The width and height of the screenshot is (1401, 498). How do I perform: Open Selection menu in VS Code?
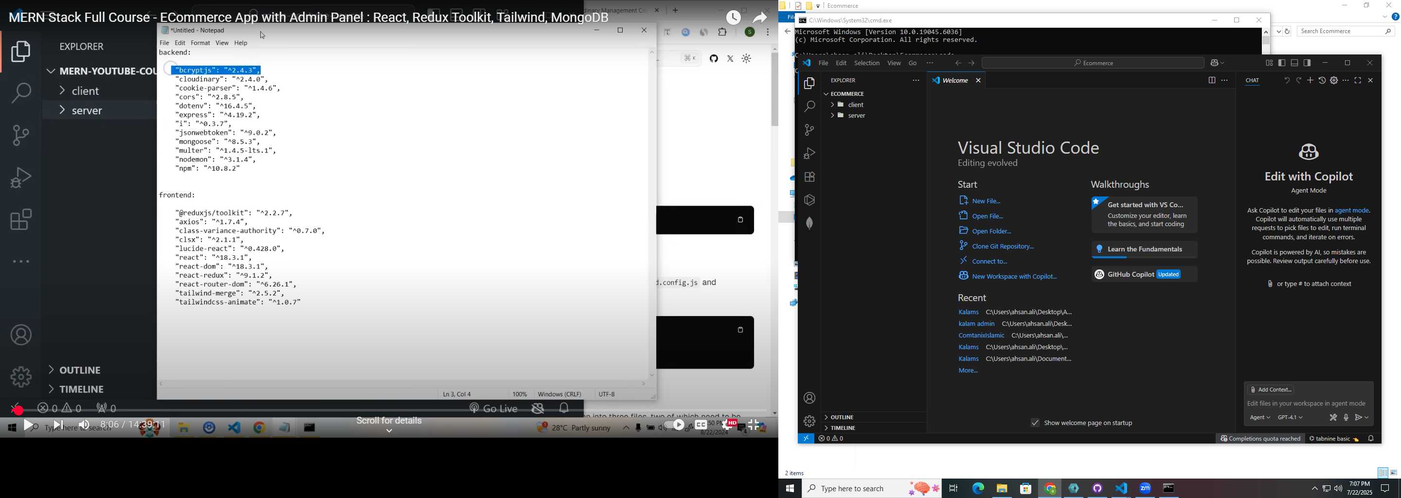pyautogui.click(x=866, y=63)
